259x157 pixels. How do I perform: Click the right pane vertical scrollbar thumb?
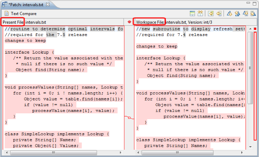tap(250, 69)
